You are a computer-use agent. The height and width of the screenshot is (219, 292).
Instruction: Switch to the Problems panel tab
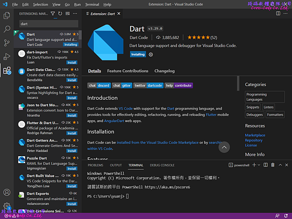click(x=96, y=165)
